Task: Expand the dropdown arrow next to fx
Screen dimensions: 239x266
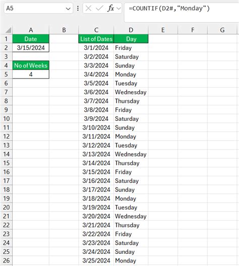Action: click(x=118, y=8)
